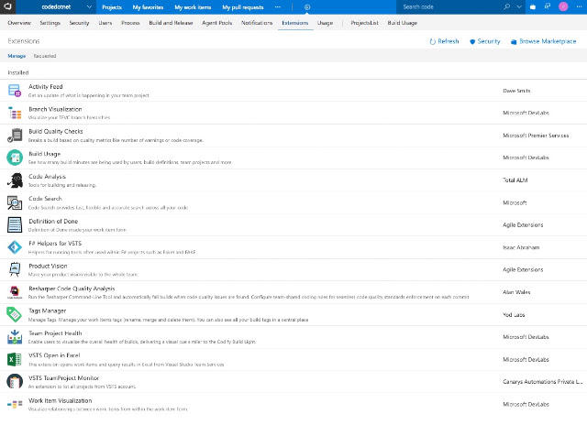Click the VSTS Open in Excel icon

tap(15, 360)
